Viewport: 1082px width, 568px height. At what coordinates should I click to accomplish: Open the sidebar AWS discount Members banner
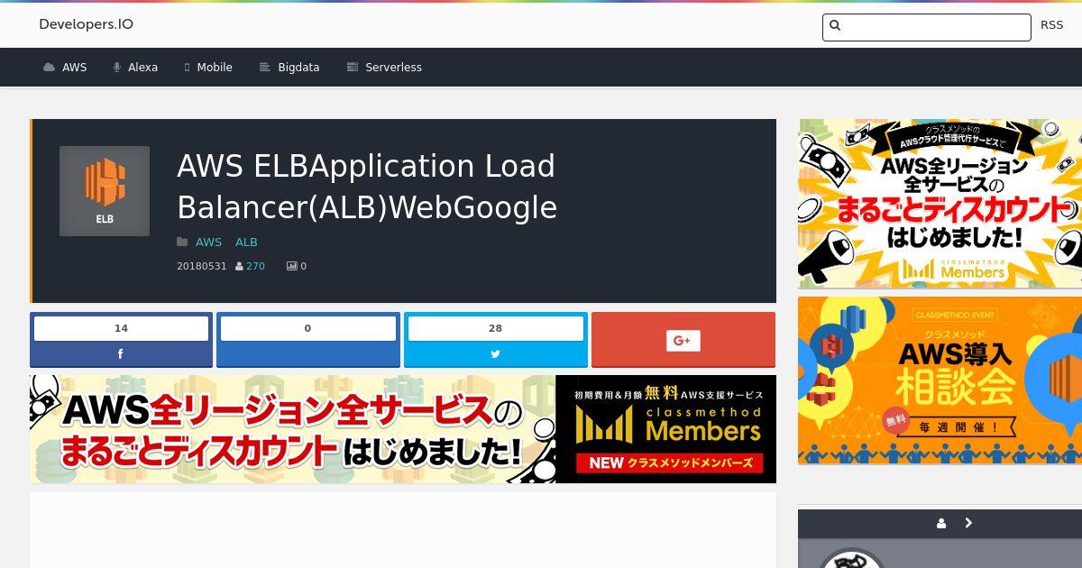(940, 204)
